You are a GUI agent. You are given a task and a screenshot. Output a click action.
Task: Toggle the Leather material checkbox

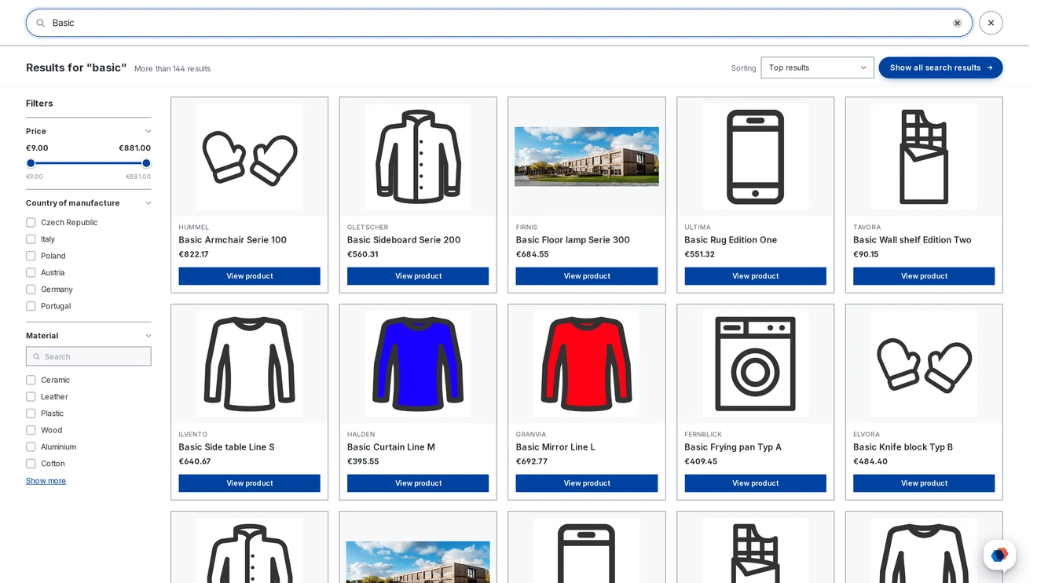31,397
